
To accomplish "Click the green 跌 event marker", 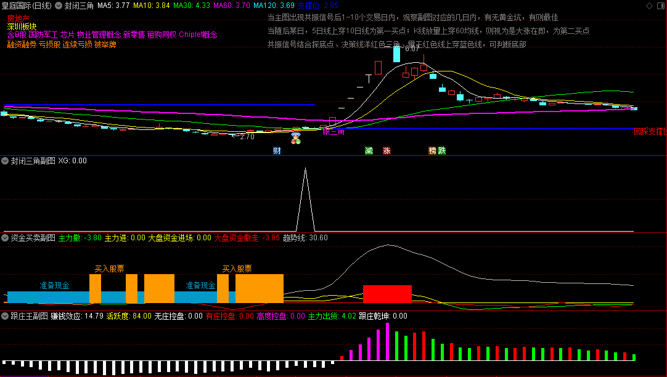I will [442, 151].
